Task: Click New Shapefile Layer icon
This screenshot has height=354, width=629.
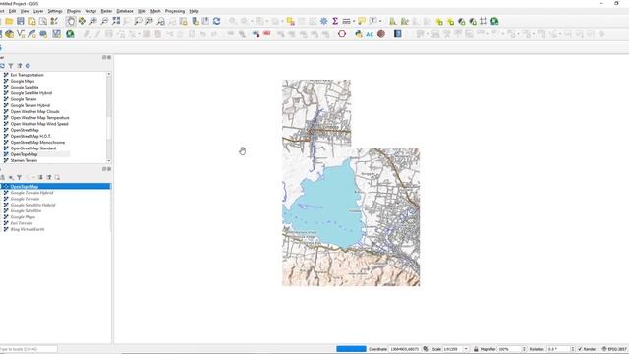Action: [x=21, y=34]
